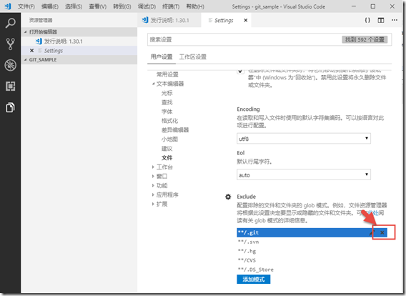Open the editor more actions ellipsis
This screenshot has height=296, width=406.
click(x=395, y=20)
